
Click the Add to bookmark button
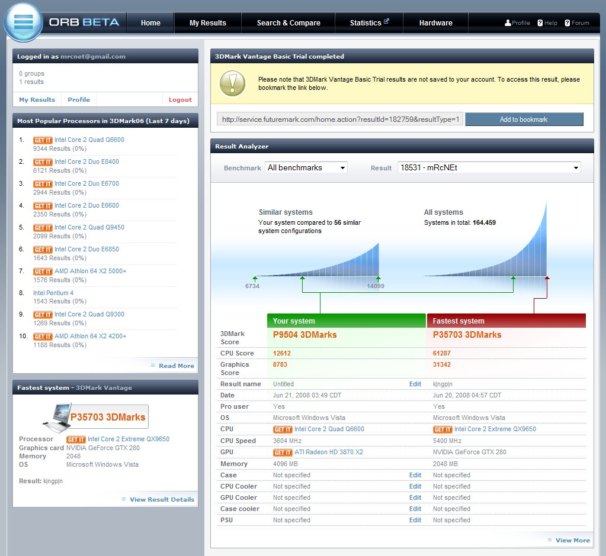[524, 119]
